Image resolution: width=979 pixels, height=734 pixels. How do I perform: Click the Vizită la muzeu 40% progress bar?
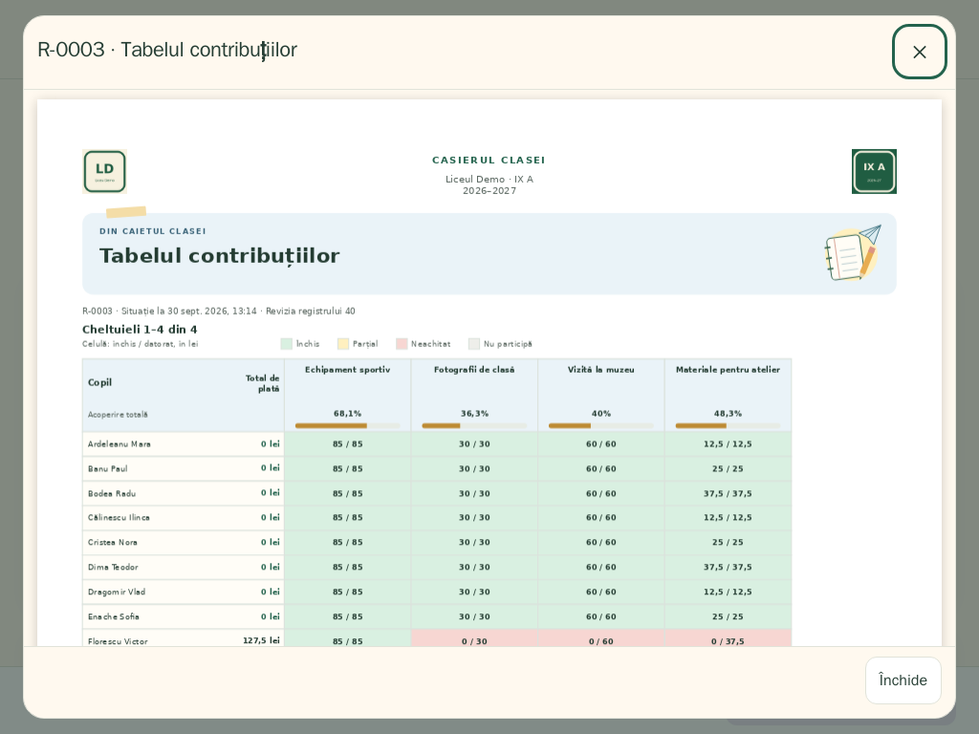point(601,425)
